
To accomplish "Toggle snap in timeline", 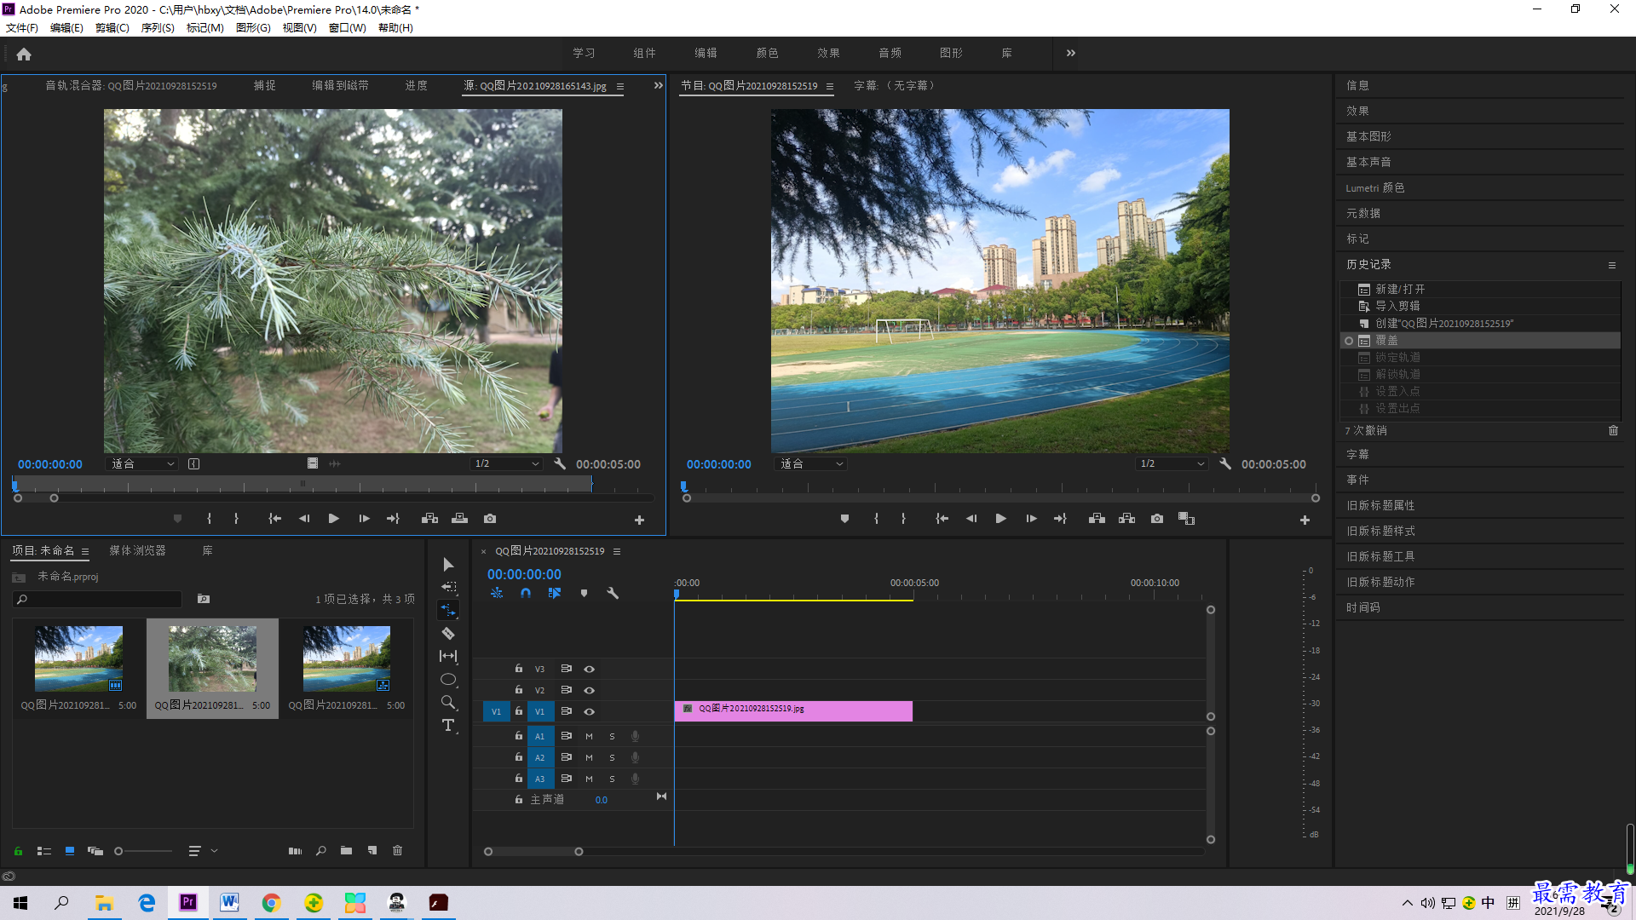I will (x=526, y=593).
